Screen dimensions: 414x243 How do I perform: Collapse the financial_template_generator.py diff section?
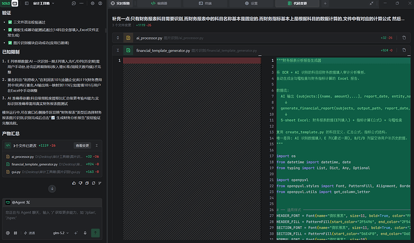pyautogui.click(x=118, y=50)
